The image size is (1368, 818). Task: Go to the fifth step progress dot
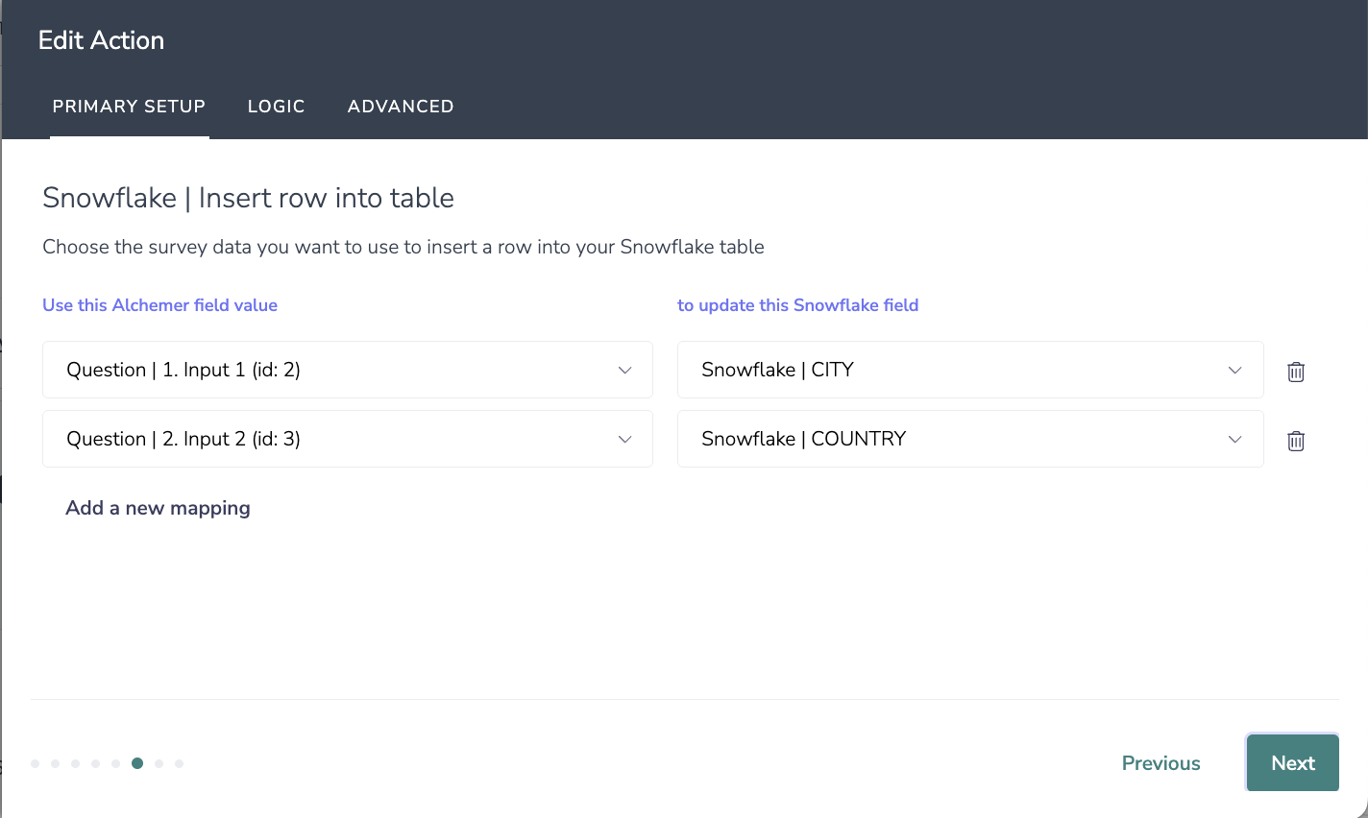click(116, 764)
